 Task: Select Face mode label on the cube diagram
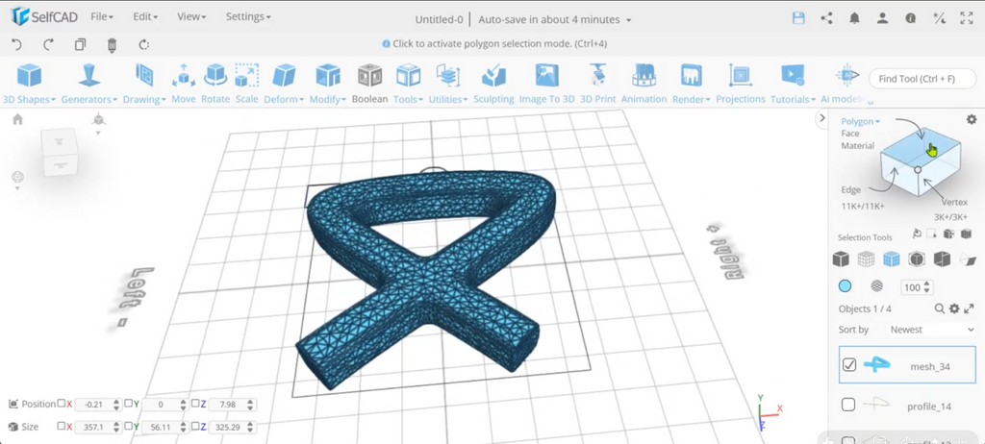click(x=850, y=134)
